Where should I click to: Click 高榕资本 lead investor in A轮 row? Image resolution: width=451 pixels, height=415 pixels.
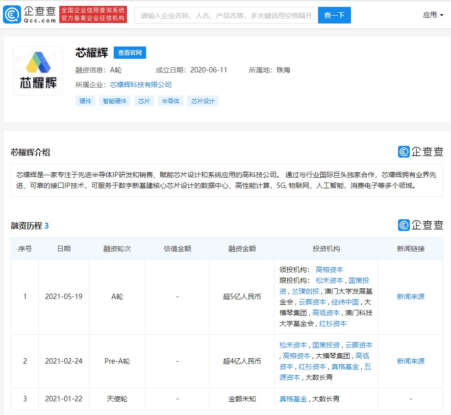click(x=329, y=270)
